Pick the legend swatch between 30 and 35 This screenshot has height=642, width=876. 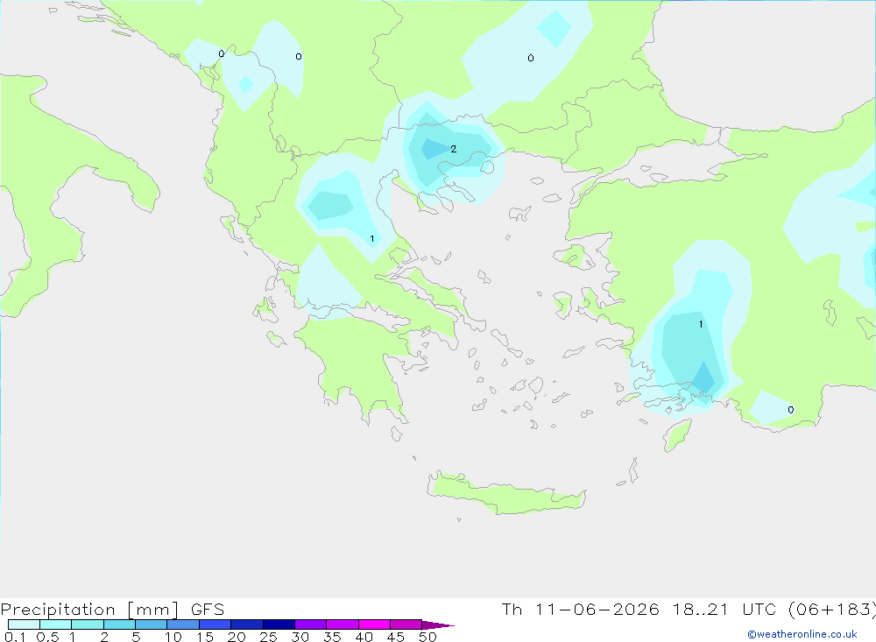pos(311,624)
